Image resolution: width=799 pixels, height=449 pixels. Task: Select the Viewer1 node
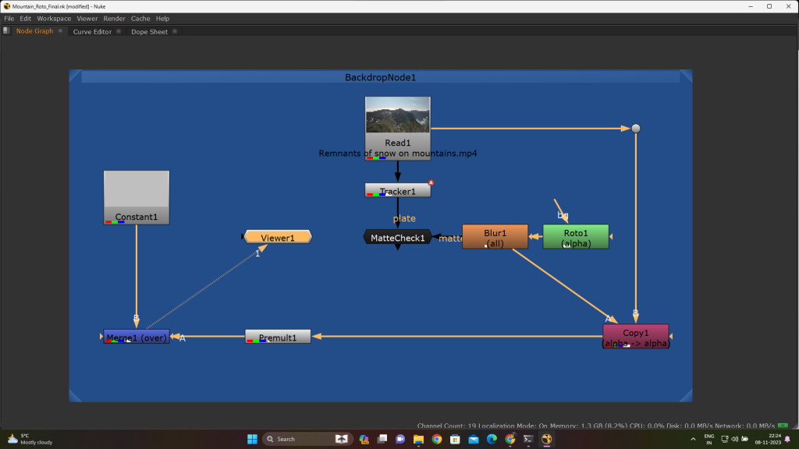tap(278, 237)
